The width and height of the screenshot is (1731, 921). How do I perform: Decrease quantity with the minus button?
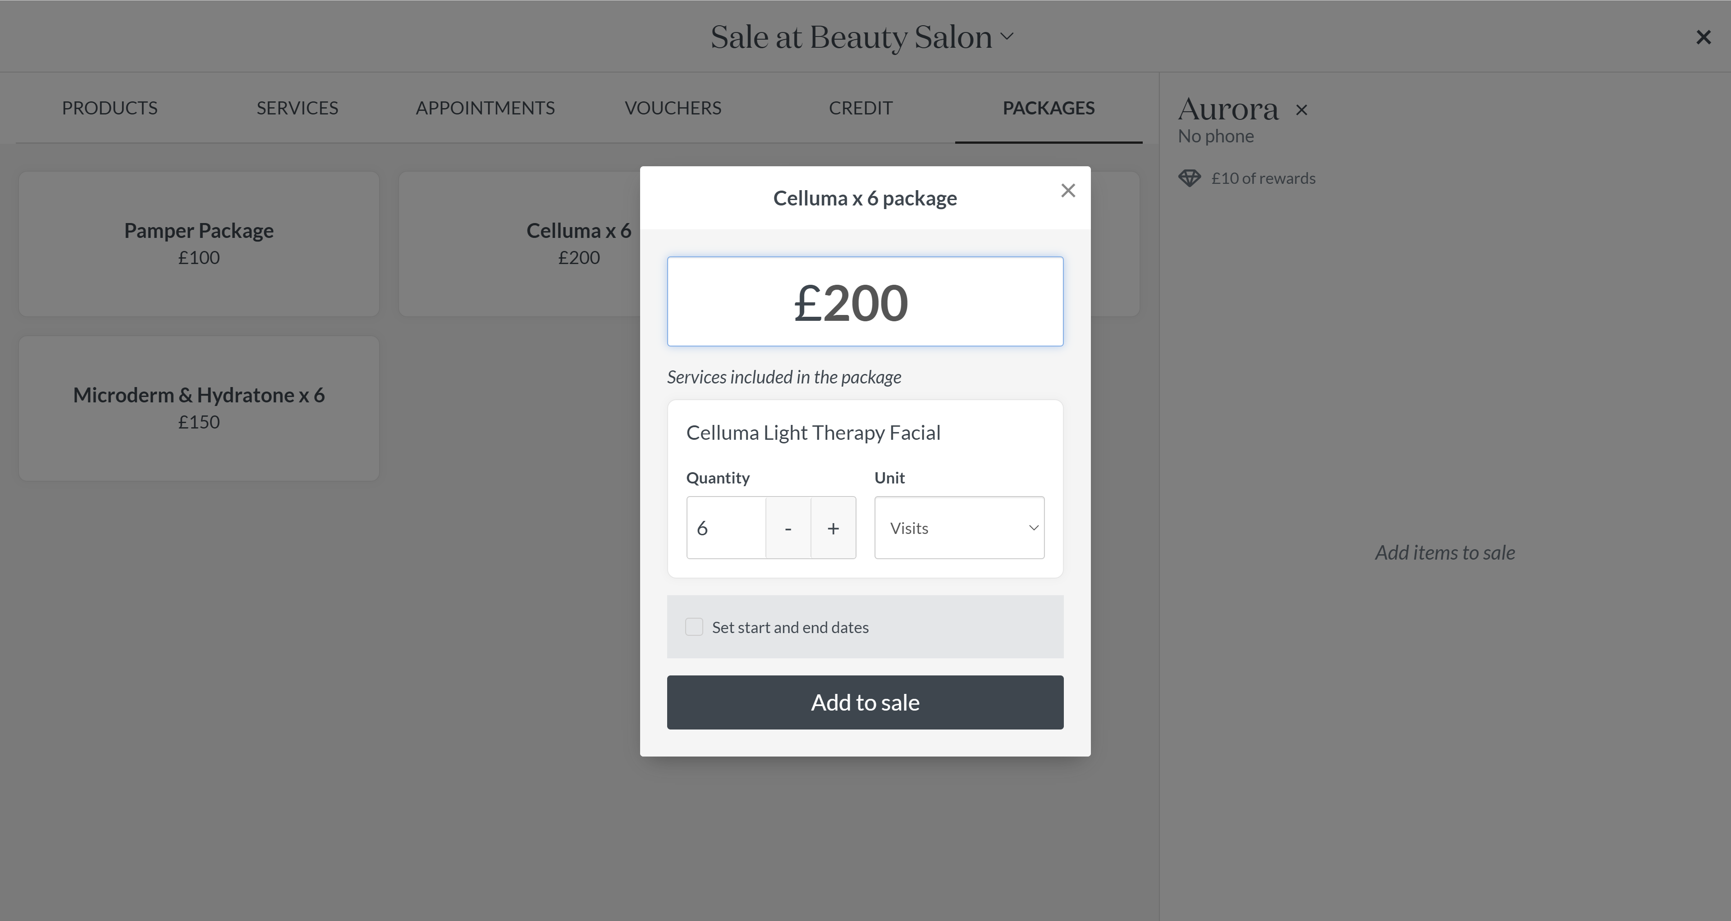coord(788,528)
